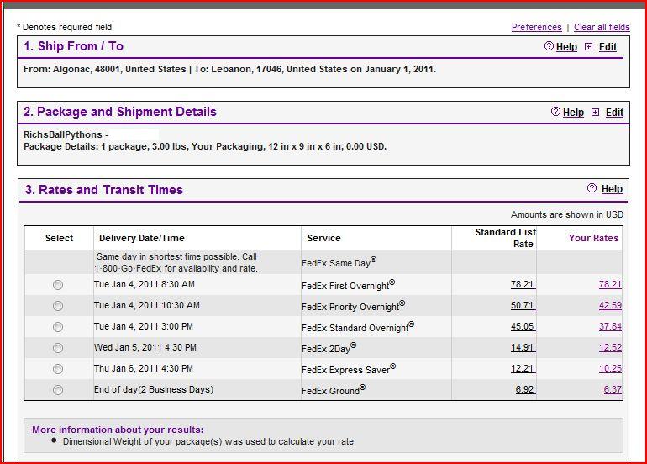
Task: Select the FedEx First Overnight radio button
Action: coord(58,285)
